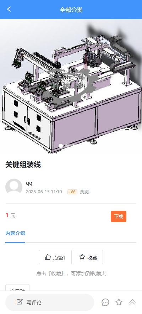Open comments via the speech bubble icon

pos(105,302)
